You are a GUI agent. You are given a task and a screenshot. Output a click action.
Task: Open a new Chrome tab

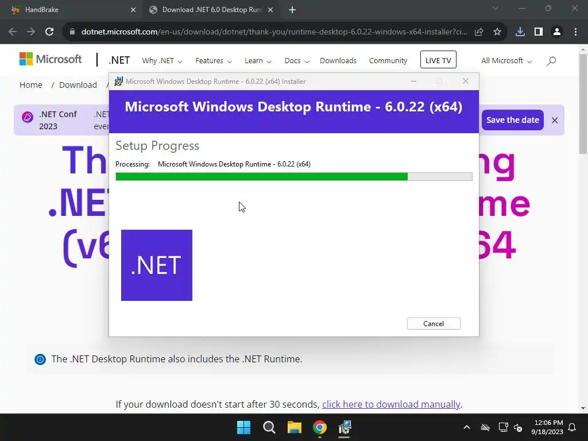[x=292, y=10]
